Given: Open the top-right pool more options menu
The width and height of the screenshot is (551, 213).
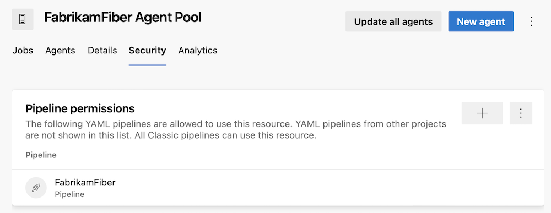Looking at the screenshot, I should point(531,21).
